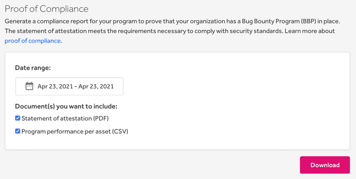
Task: Select the 'Program performance per asset (CSV)' label text
Action: point(75,132)
